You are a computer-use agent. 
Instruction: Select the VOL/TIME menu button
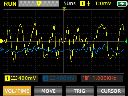(x=17, y=91)
